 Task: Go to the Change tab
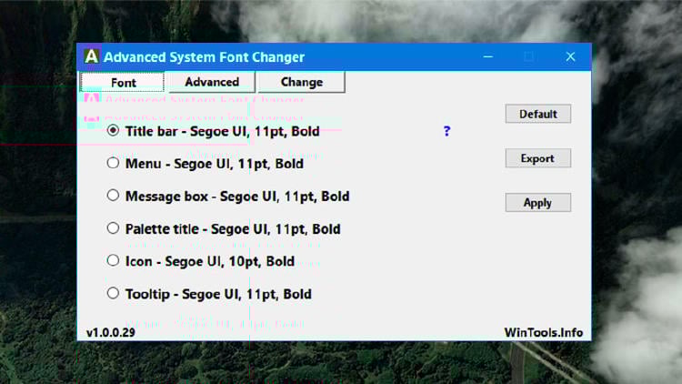pos(302,82)
